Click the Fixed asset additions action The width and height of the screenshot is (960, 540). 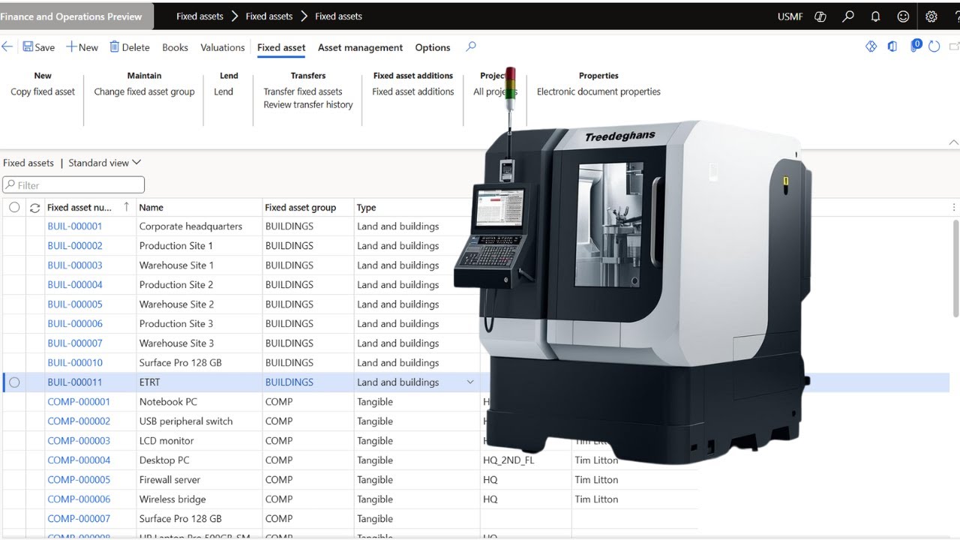413,91
